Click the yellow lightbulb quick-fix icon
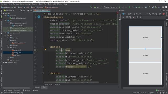Image resolution: width=168 pixels, height=94 pixels. [45, 49]
